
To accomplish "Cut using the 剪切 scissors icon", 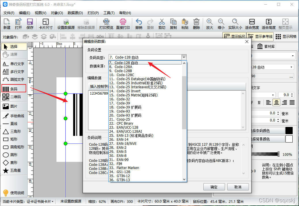I will 162,24.
